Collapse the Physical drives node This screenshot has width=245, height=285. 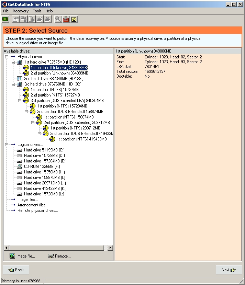(7, 57)
